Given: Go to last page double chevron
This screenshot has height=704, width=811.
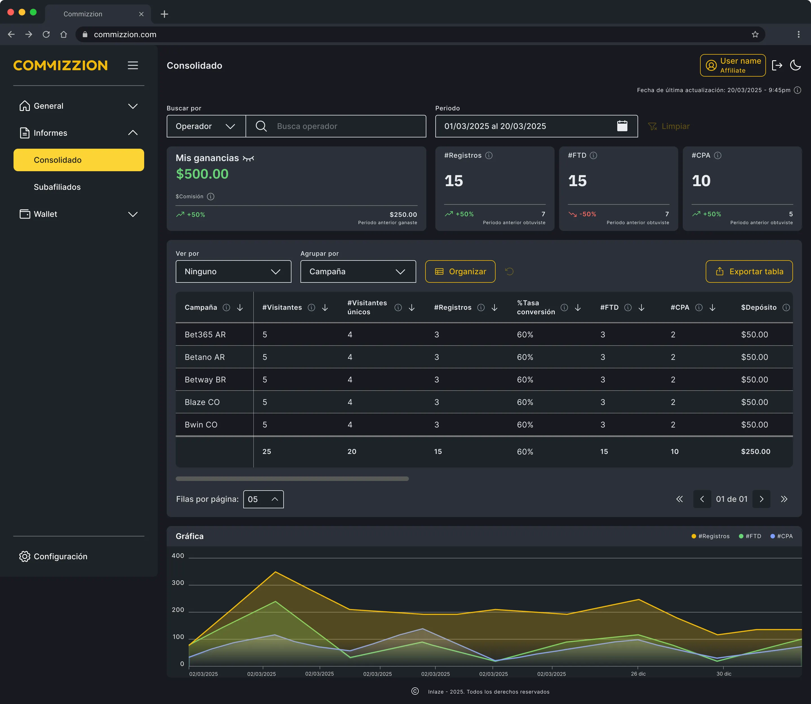Looking at the screenshot, I should tap(784, 499).
